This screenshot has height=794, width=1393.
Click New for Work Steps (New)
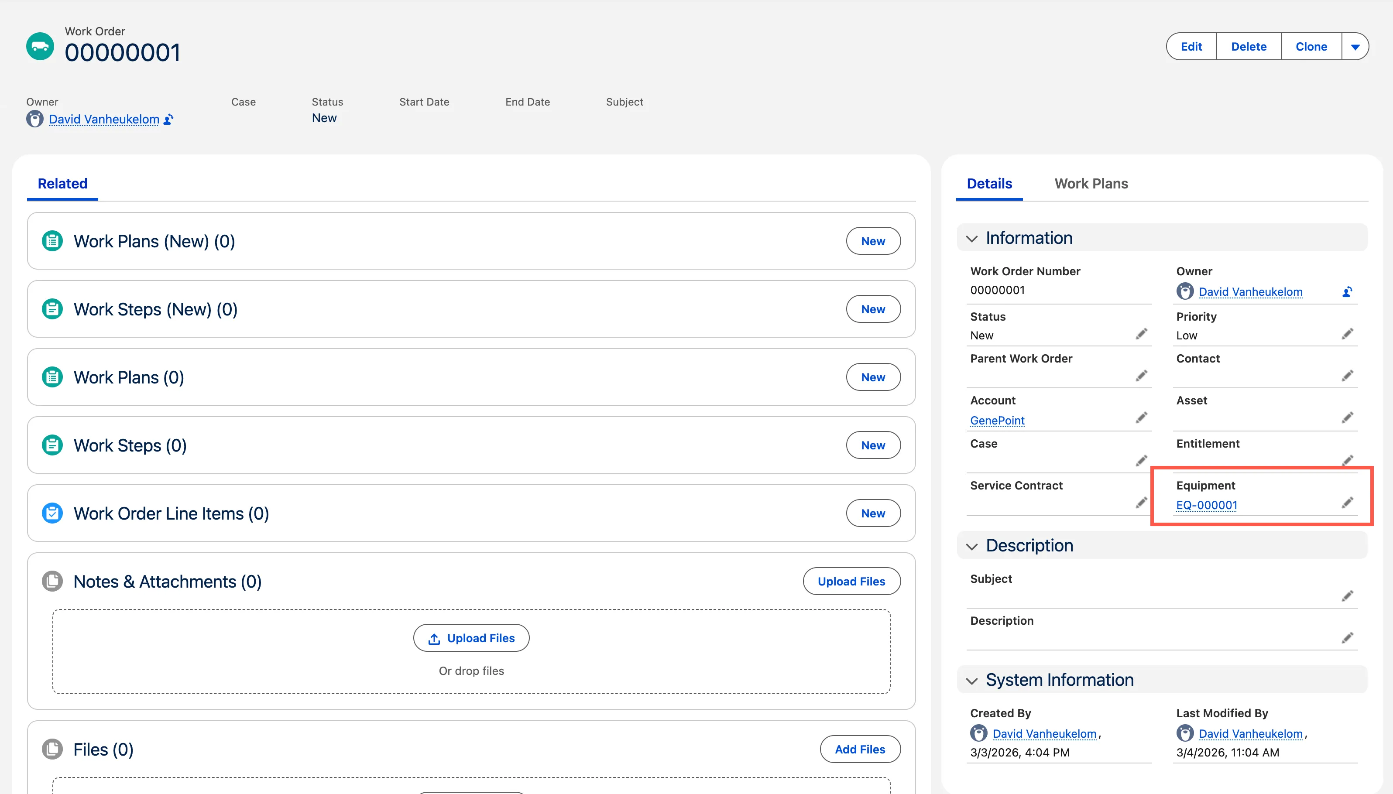coord(873,309)
